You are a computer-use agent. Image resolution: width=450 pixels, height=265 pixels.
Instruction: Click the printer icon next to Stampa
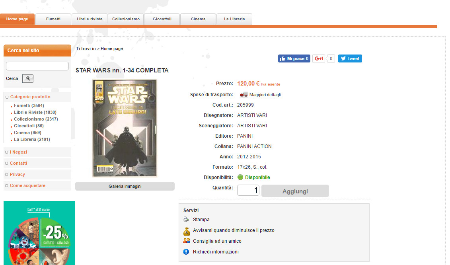[x=186, y=219]
